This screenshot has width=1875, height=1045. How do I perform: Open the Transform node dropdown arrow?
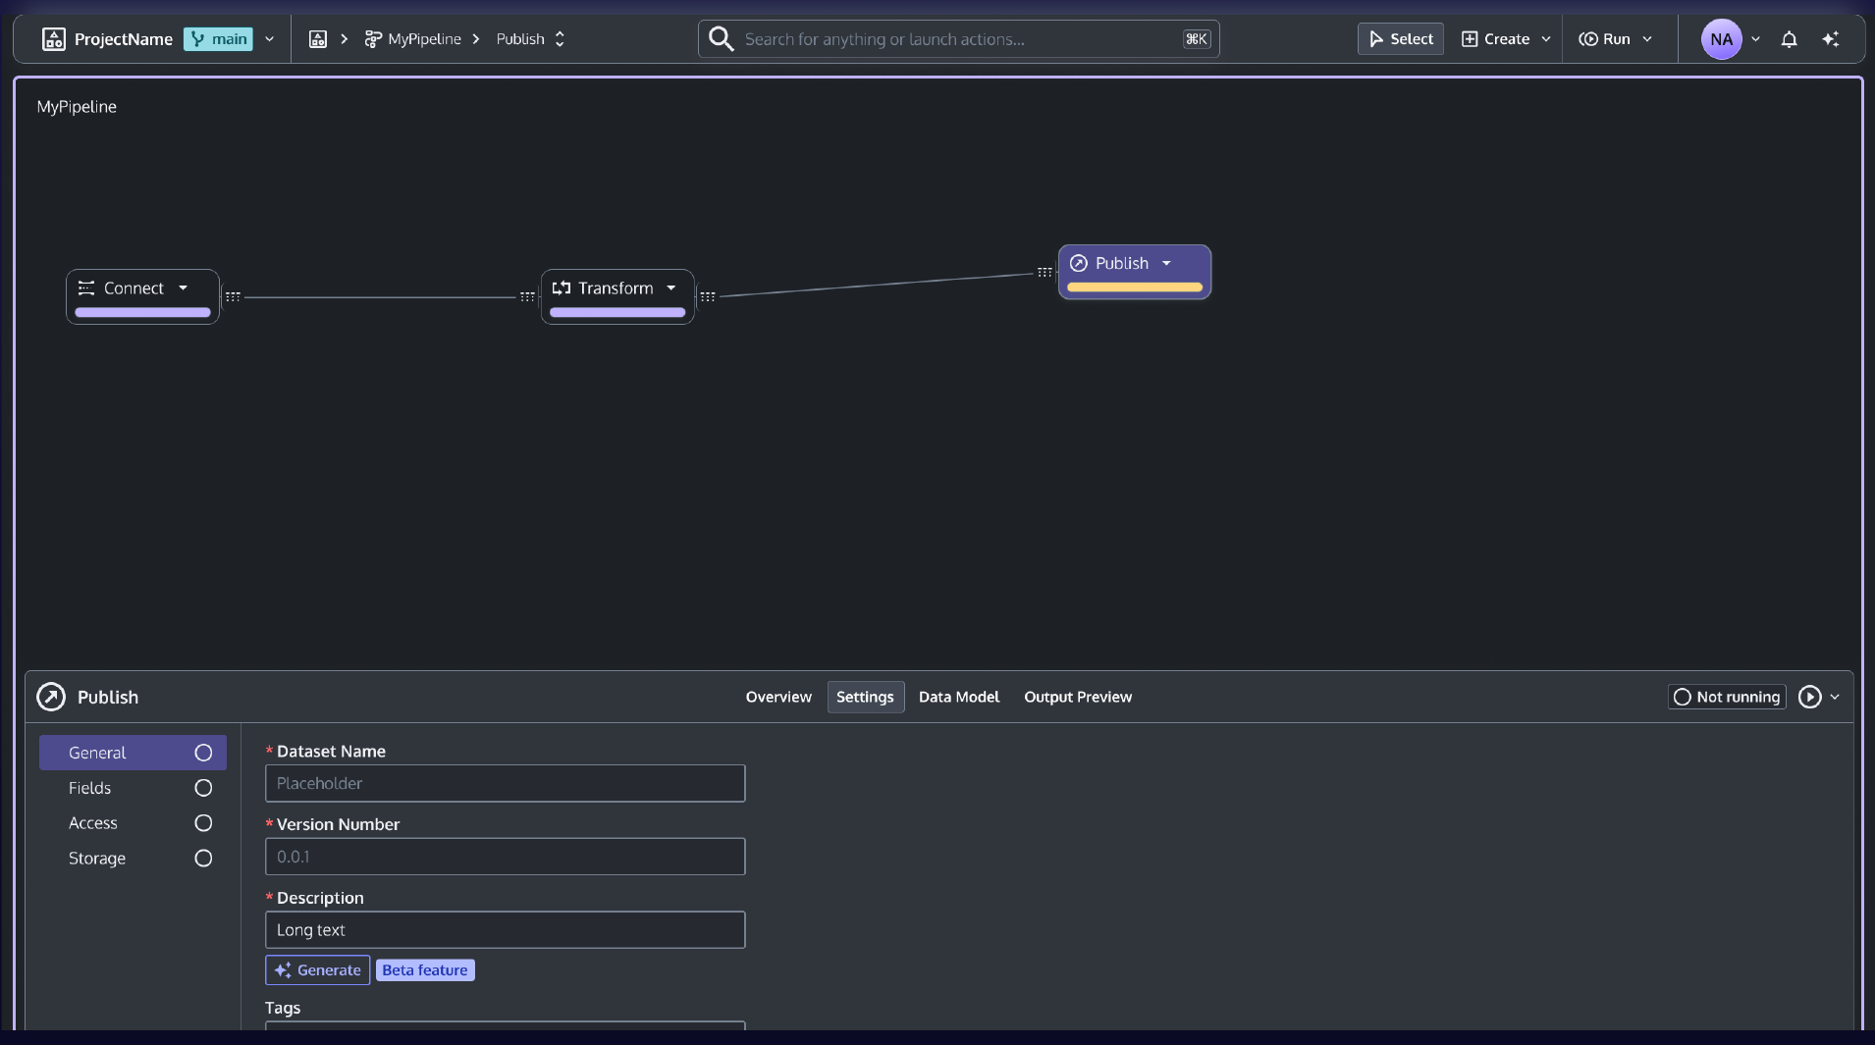671,288
